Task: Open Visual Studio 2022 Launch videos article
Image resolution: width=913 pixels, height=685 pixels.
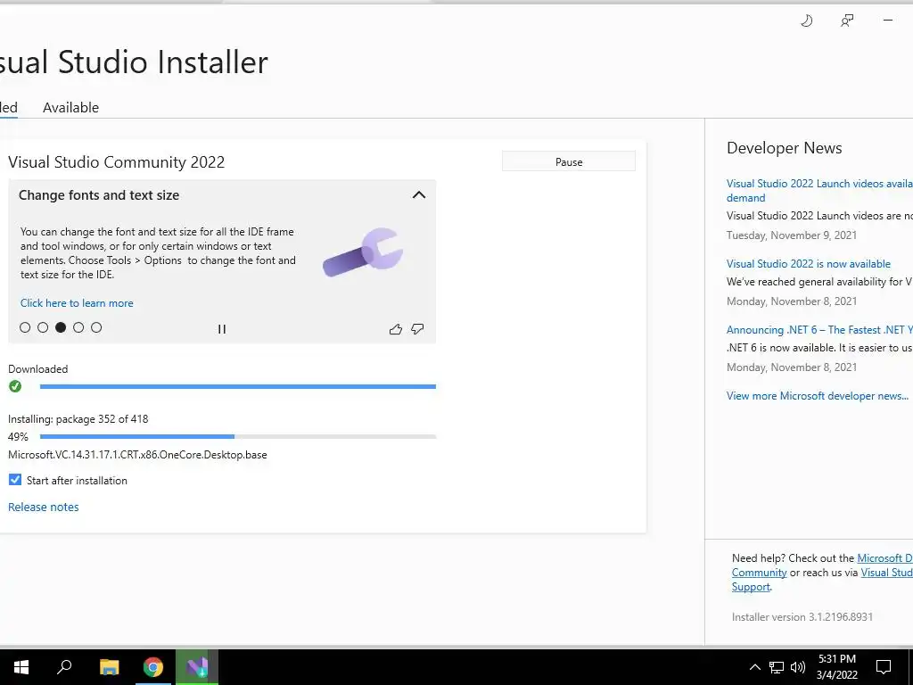Action: [819, 191]
